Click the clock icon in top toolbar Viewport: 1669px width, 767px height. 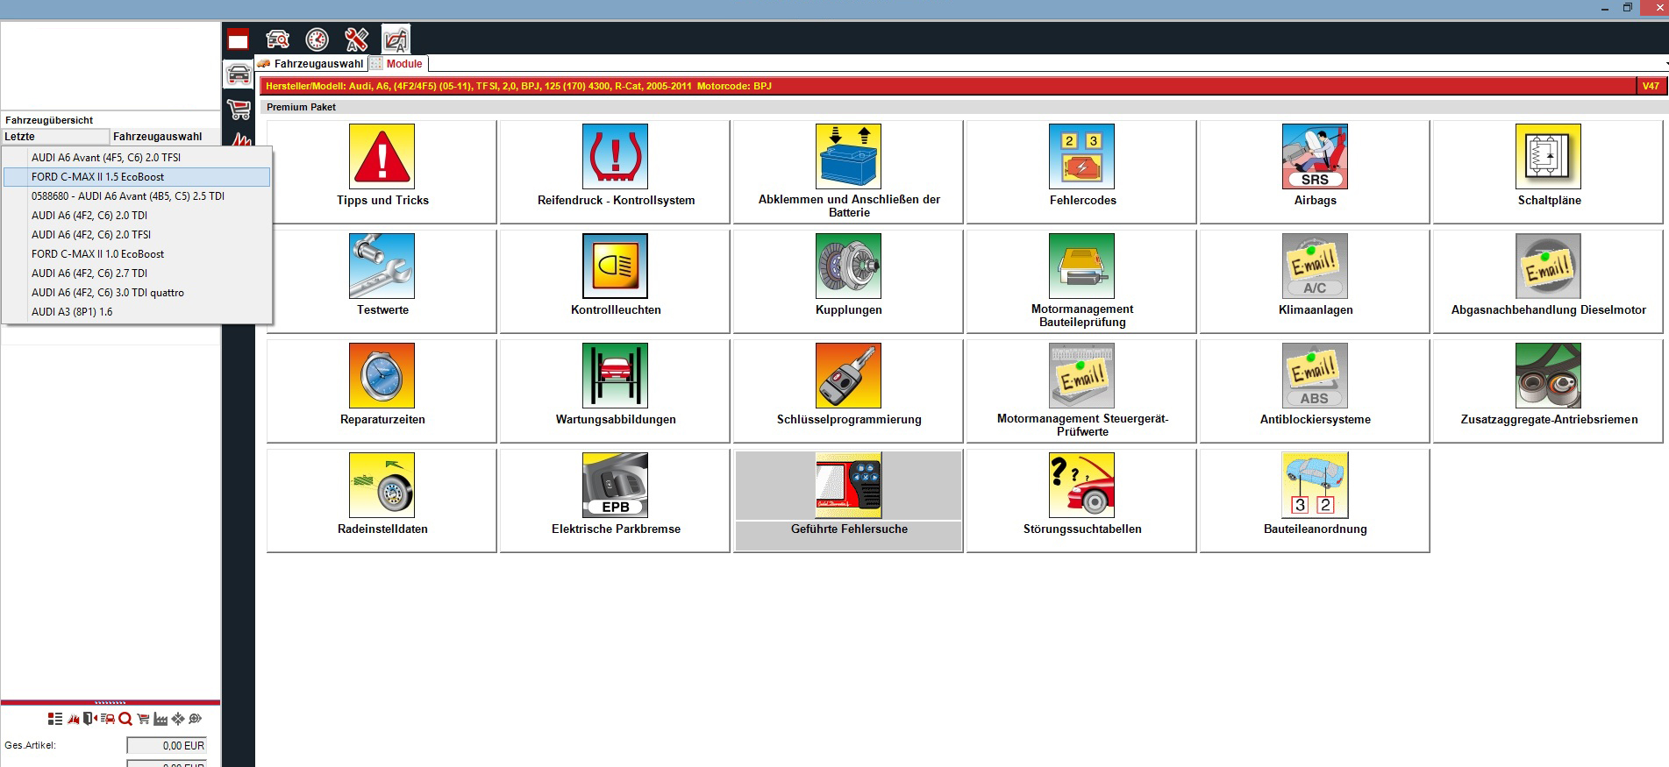[x=317, y=39]
